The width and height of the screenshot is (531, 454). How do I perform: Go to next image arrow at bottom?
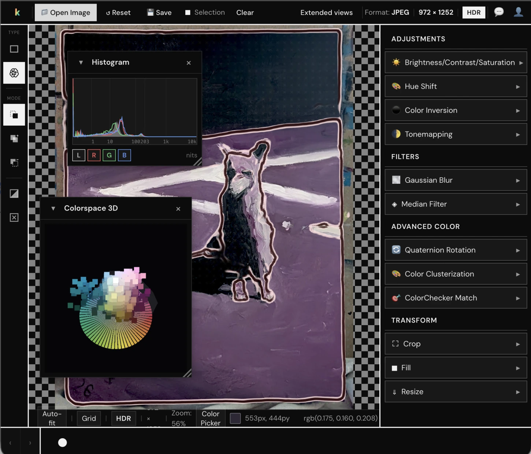coord(30,443)
